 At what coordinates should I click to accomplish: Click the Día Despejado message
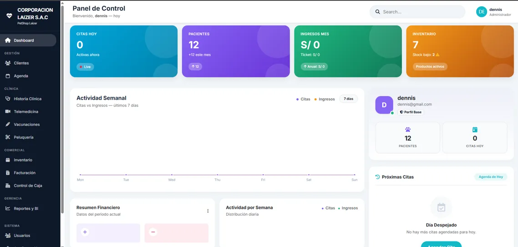[x=441, y=225]
